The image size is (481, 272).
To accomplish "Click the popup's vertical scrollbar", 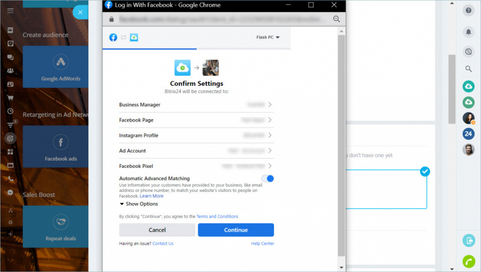I will pyautogui.click(x=341, y=141).
